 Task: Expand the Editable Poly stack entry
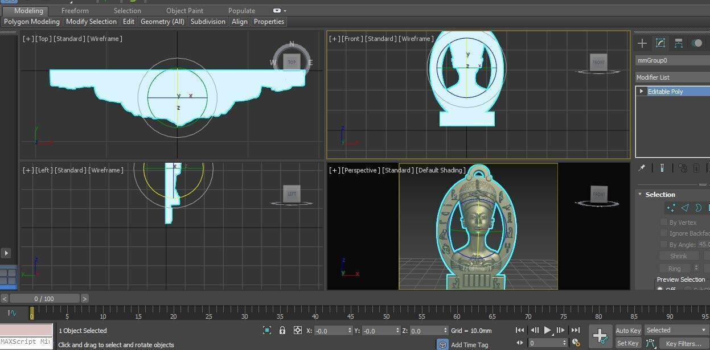tap(642, 91)
